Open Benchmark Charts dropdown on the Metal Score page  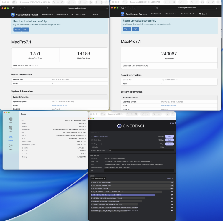point(188,14)
